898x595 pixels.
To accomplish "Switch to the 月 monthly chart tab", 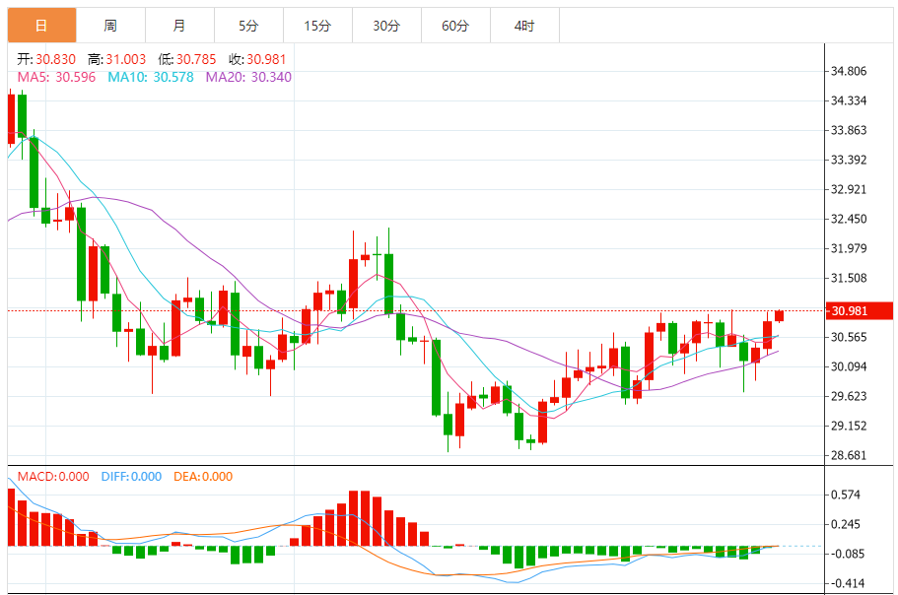I will coord(179,26).
